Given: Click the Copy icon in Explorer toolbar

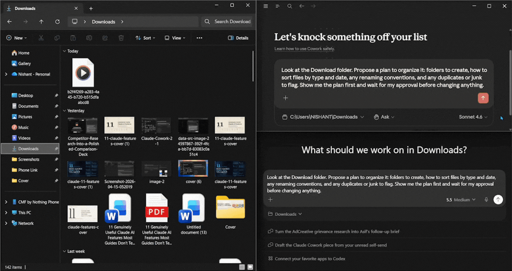Looking at the screenshot, I should (x=57, y=38).
